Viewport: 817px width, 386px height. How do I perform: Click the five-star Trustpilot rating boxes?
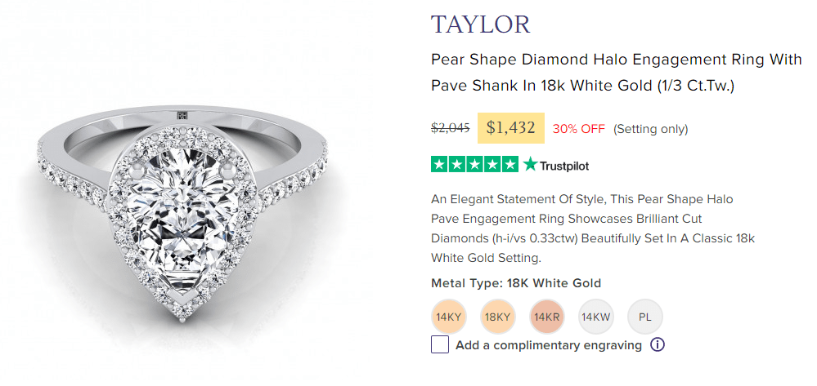point(474,165)
